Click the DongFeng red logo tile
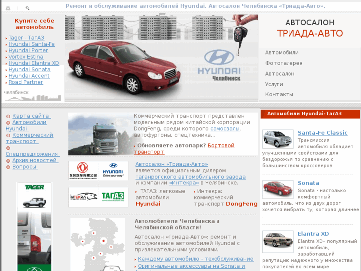The image size is (361, 271). click(x=83, y=171)
